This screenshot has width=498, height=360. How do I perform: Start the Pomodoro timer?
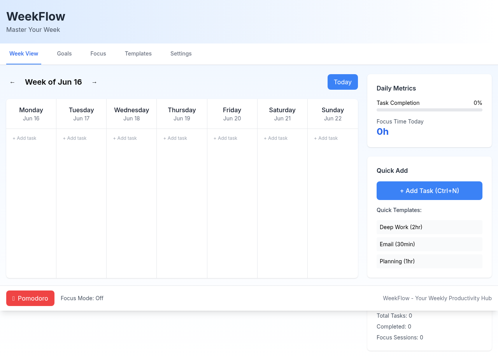pos(30,298)
